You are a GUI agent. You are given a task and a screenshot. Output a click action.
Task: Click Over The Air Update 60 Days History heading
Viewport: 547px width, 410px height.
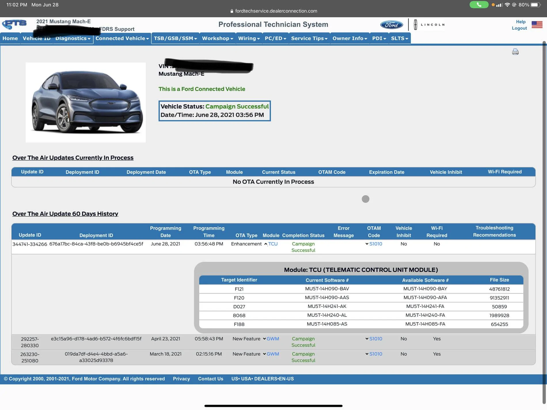tap(65, 214)
